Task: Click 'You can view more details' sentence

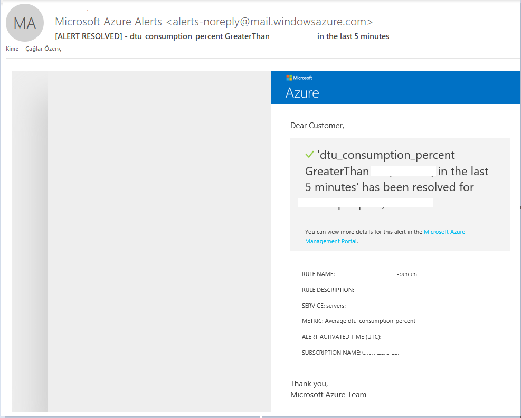Action: tap(385, 236)
